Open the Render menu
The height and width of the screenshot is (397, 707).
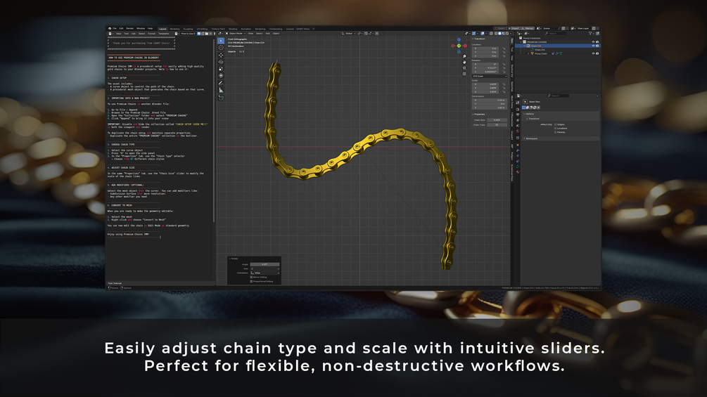pos(130,28)
